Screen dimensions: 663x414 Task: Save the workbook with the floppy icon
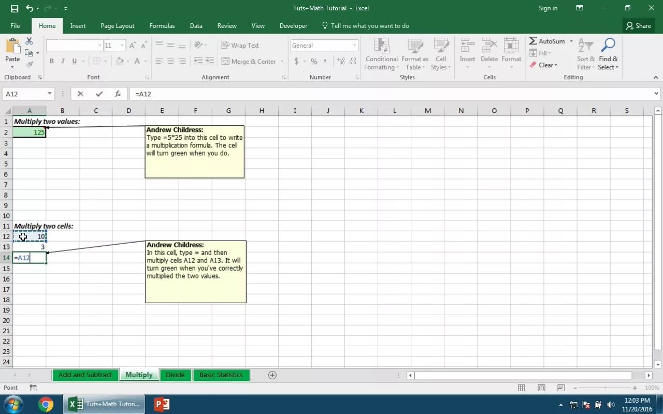click(x=14, y=8)
